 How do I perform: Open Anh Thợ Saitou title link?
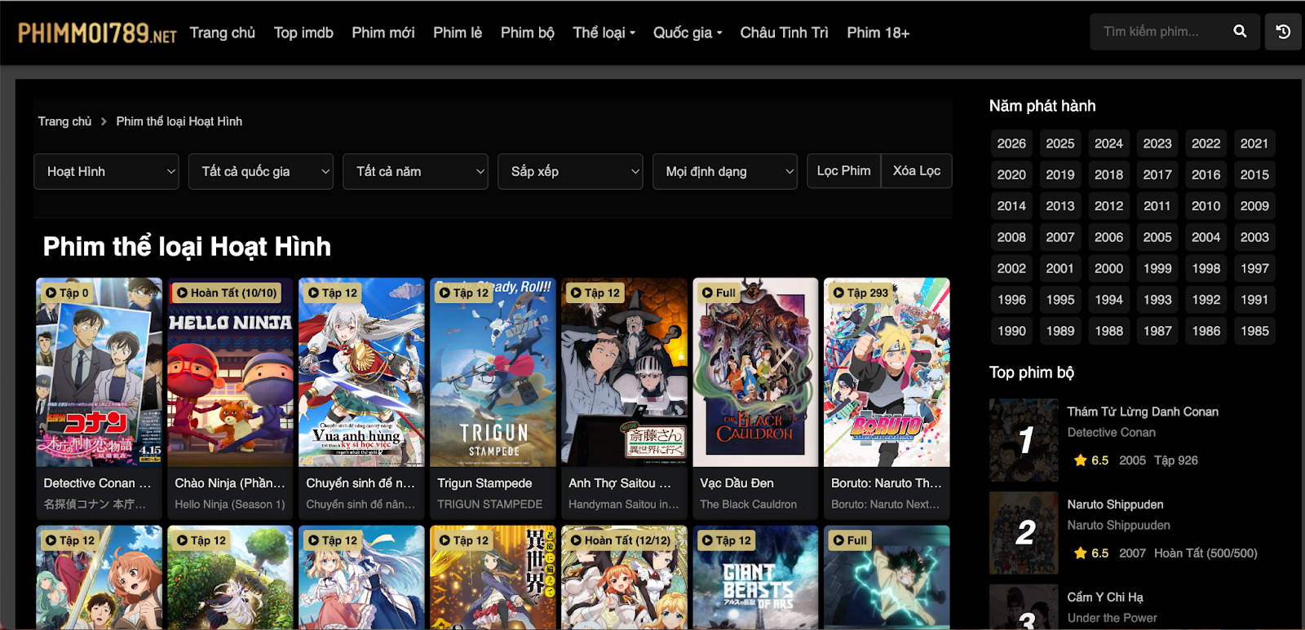point(620,483)
